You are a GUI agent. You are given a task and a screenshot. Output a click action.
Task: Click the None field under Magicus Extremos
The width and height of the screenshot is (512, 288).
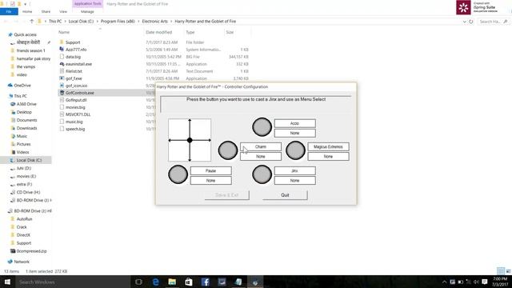pos(328,157)
